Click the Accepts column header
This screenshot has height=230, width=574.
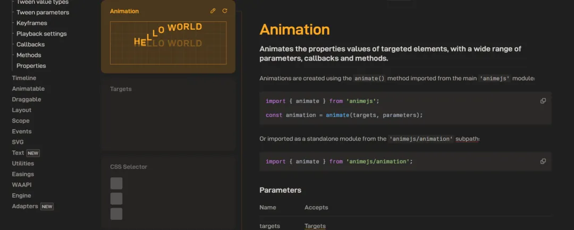(316, 207)
